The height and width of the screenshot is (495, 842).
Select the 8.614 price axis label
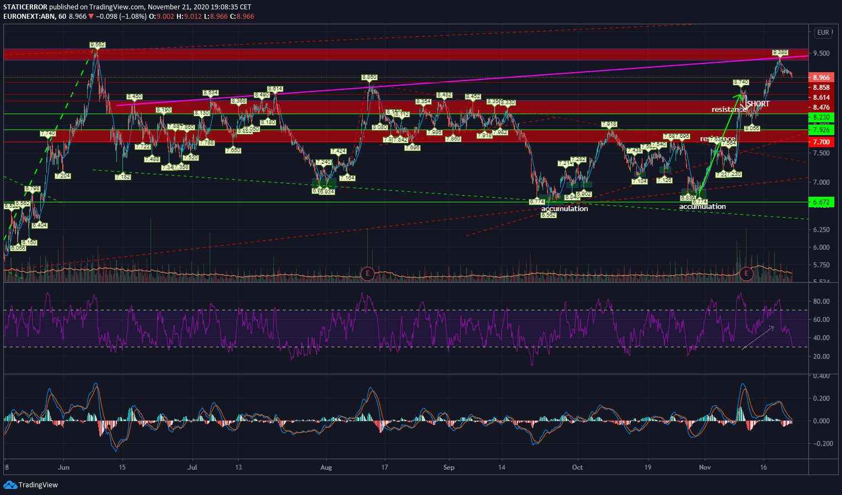(821, 98)
